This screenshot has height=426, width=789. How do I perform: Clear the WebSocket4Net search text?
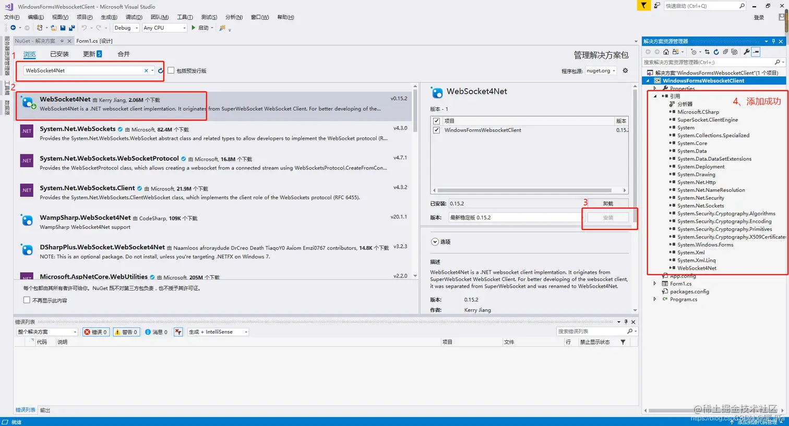(146, 70)
